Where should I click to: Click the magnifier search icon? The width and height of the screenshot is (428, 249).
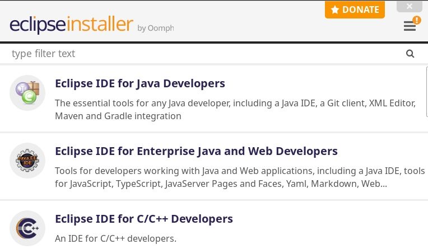410,54
